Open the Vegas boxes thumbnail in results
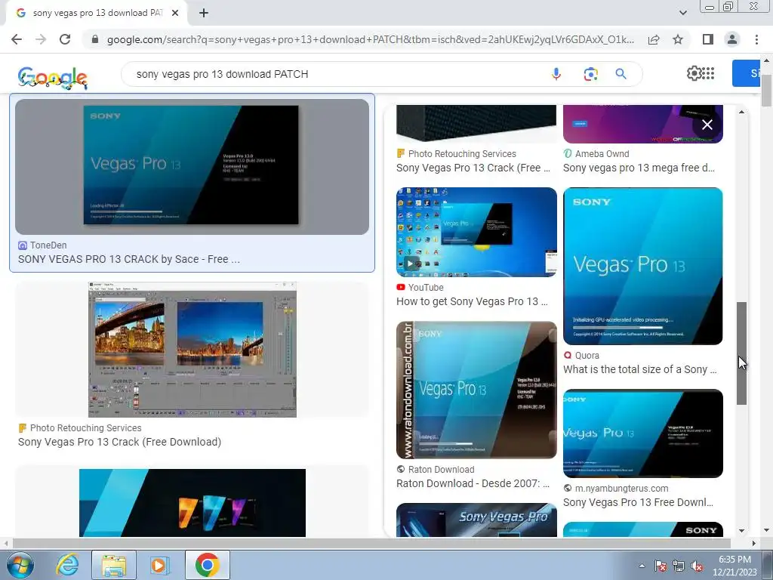 click(x=192, y=502)
